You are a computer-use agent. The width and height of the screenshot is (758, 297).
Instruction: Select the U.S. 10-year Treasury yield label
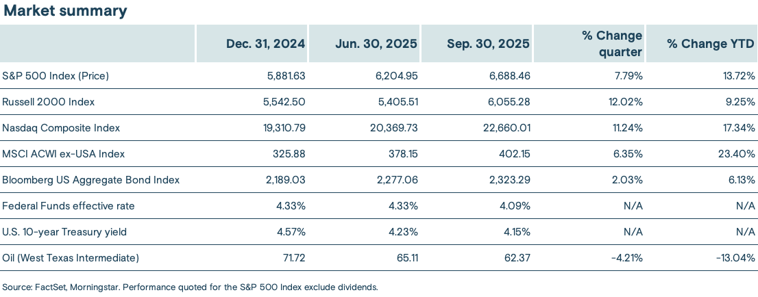64,232
